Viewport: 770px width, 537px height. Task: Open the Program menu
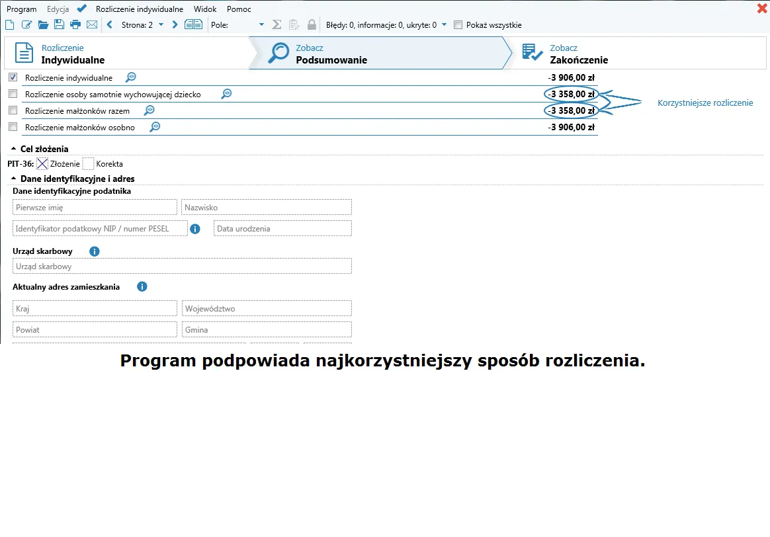[21, 9]
